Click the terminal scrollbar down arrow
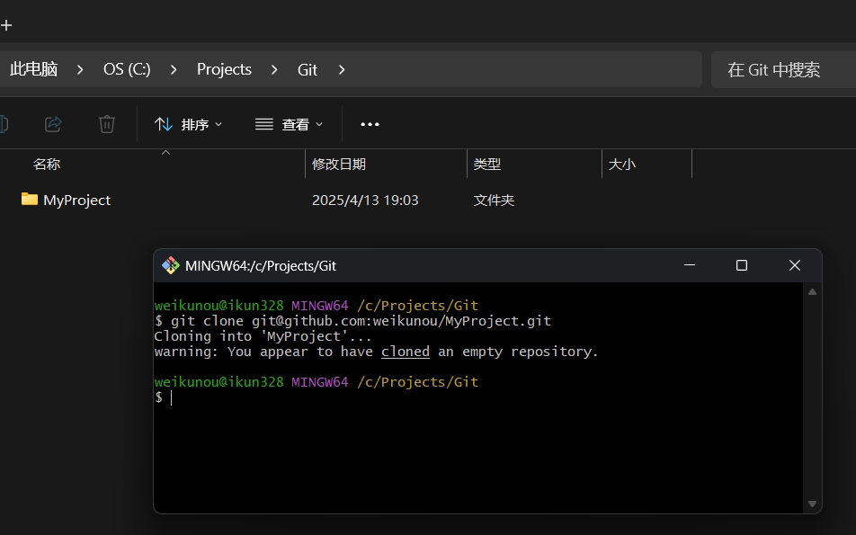 pyautogui.click(x=812, y=504)
